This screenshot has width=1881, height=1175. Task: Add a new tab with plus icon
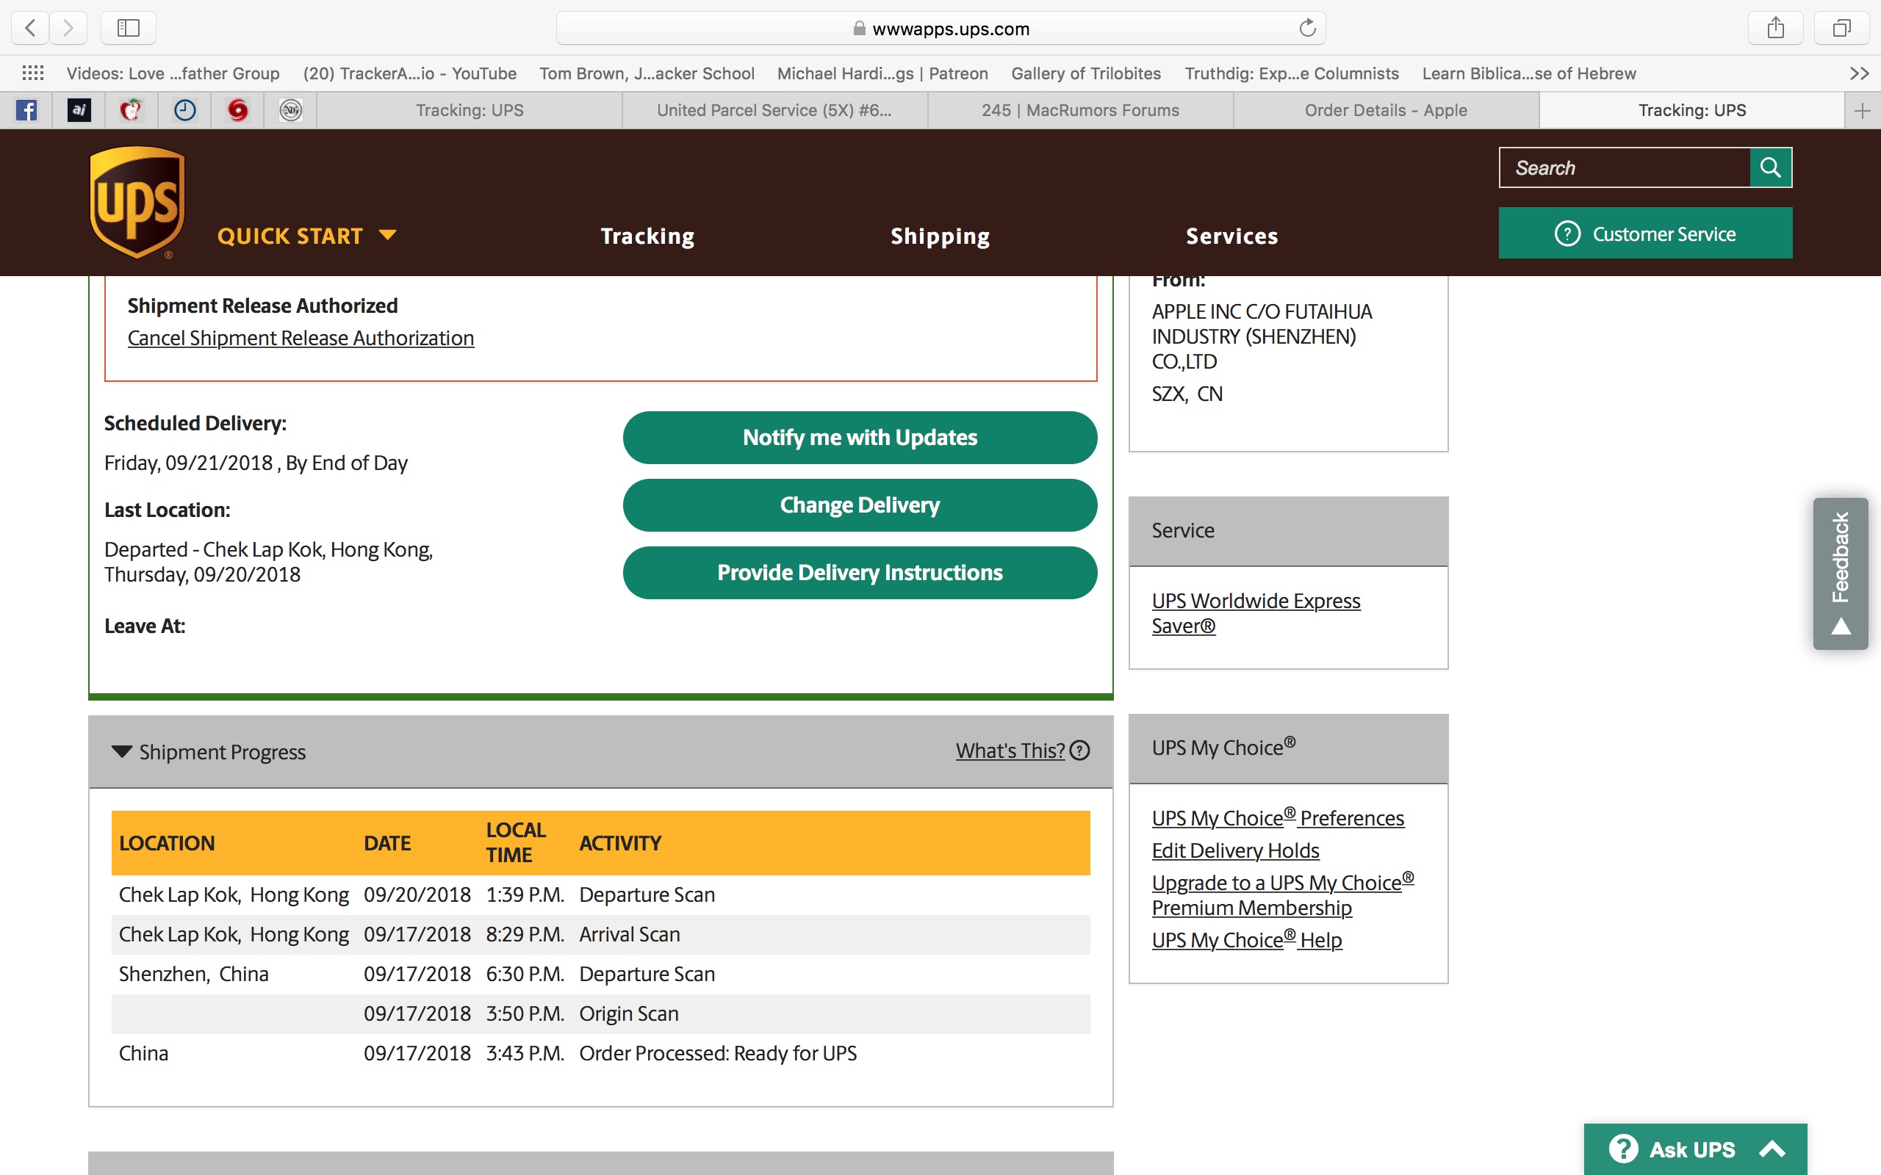1863,110
